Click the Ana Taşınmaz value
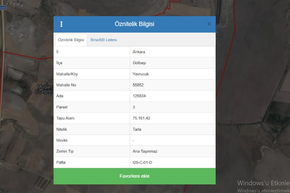Viewport: 290px width, 193px height. [x=145, y=151]
